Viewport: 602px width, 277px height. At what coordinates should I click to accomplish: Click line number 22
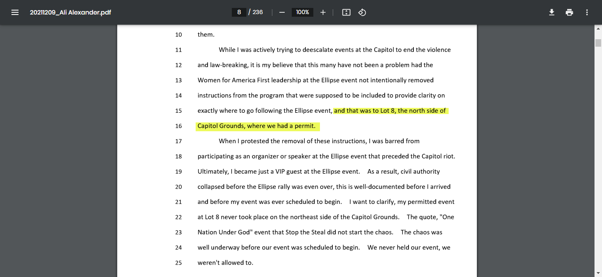pyautogui.click(x=178, y=217)
